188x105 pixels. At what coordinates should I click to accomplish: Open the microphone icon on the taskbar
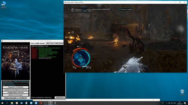point(55,103)
